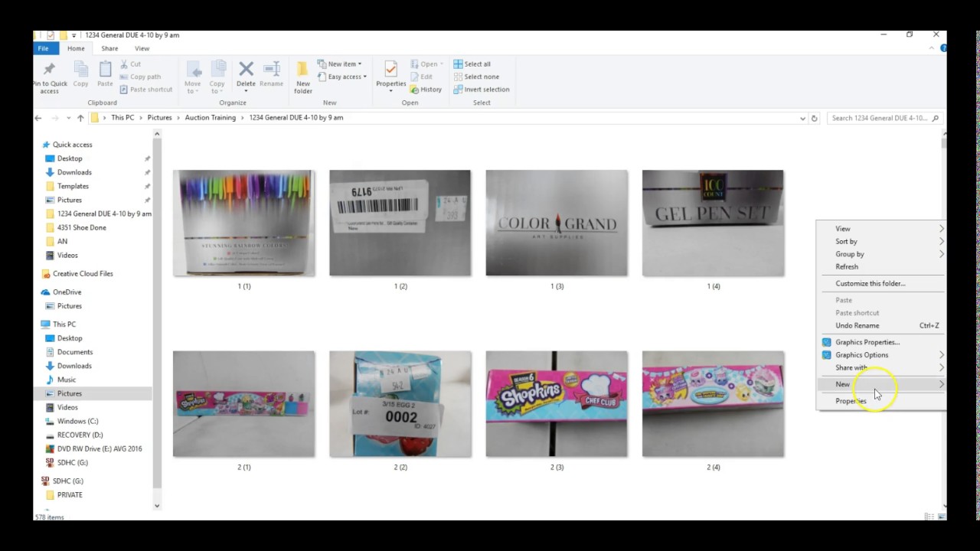Select Templates folder in navigation pane
The width and height of the screenshot is (980, 551).
(x=73, y=186)
